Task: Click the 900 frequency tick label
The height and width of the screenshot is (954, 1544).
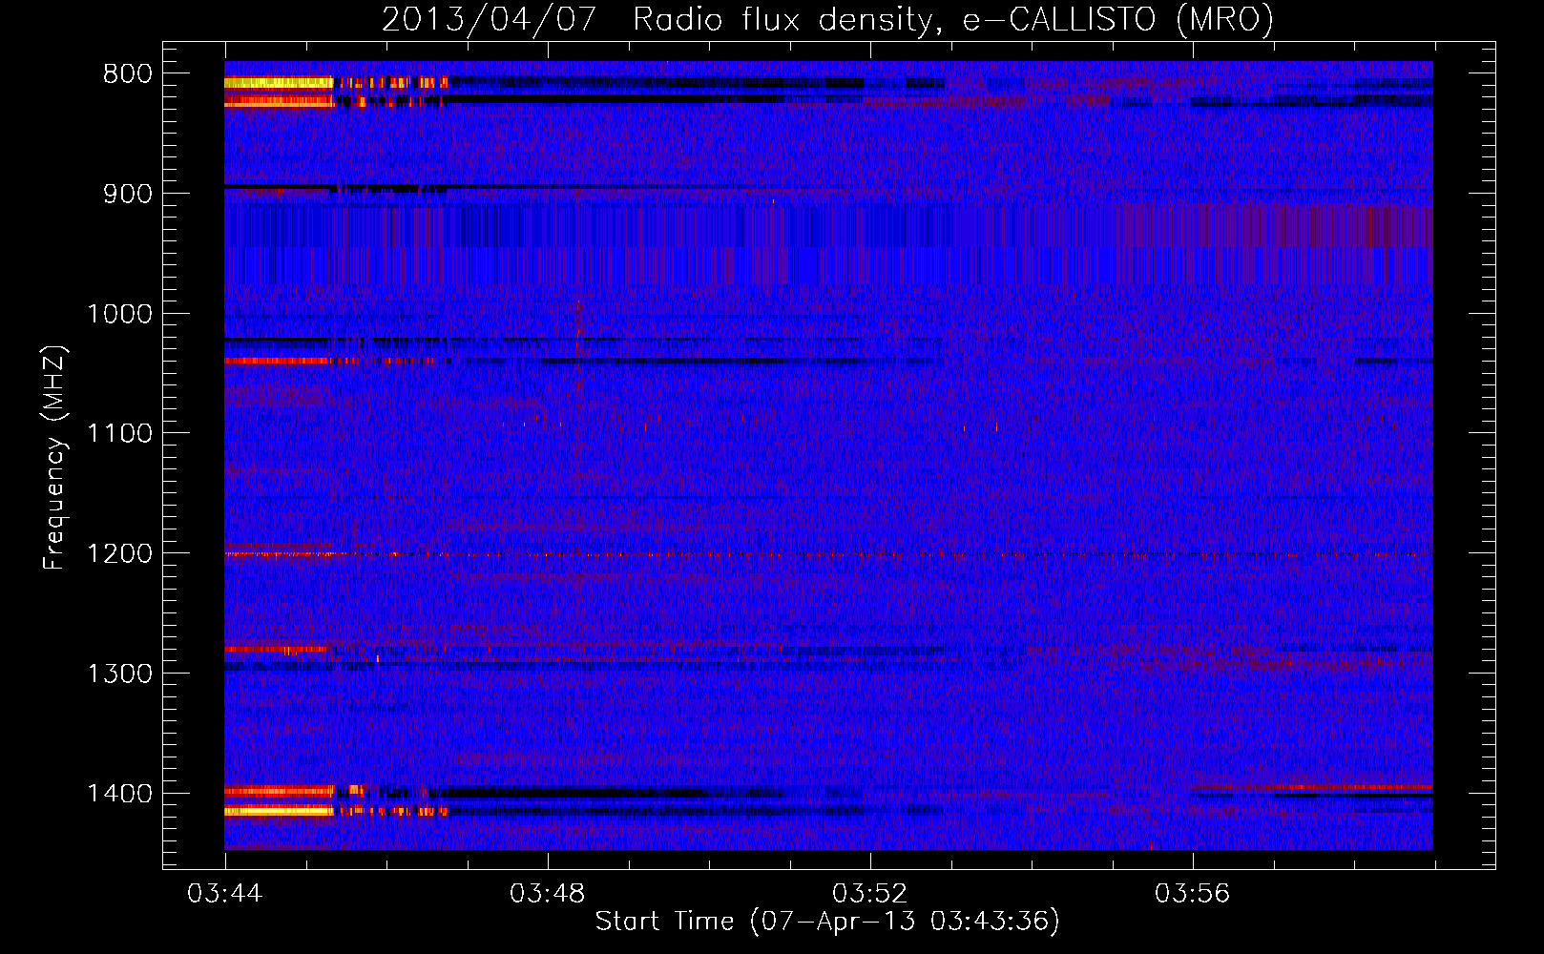Action: (128, 194)
